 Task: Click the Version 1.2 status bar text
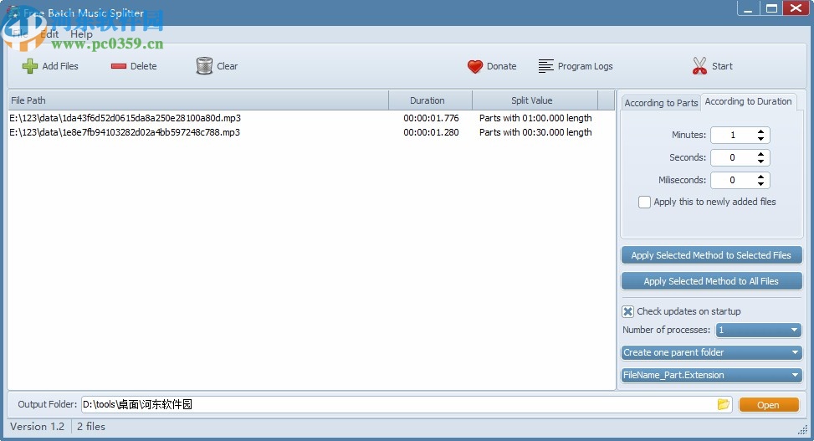(x=38, y=427)
